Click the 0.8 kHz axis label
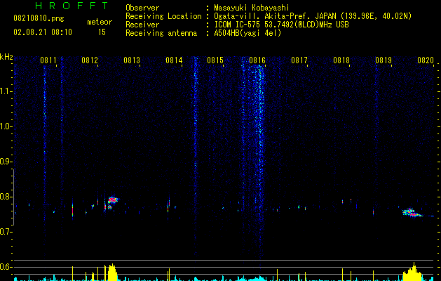The width and height of the screenshot is (441, 281). pos(6,197)
